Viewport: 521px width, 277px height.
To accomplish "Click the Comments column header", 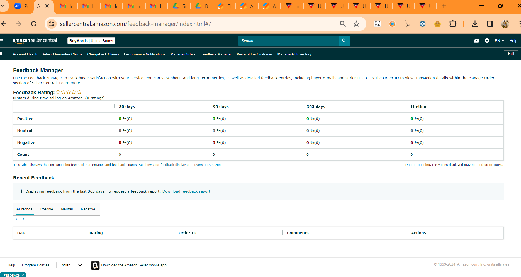I will pyautogui.click(x=298, y=233).
